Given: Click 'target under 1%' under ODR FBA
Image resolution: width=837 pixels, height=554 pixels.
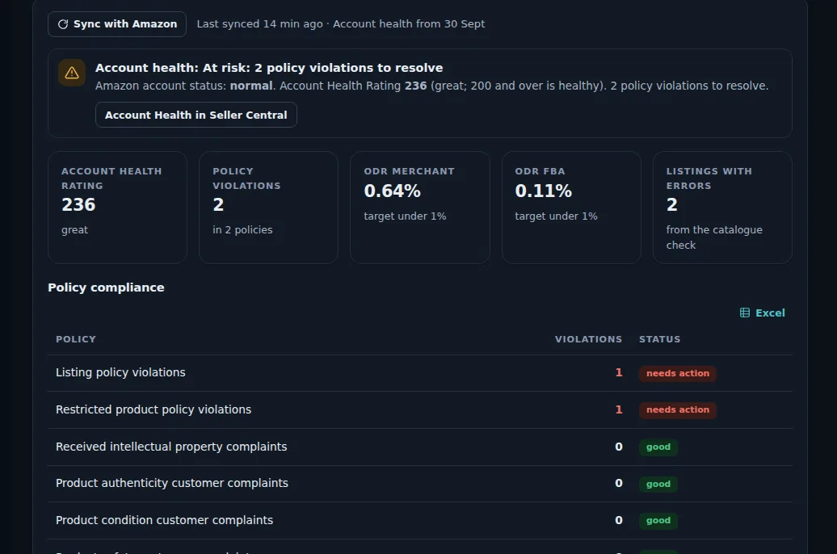Looking at the screenshot, I should (556, 216).
